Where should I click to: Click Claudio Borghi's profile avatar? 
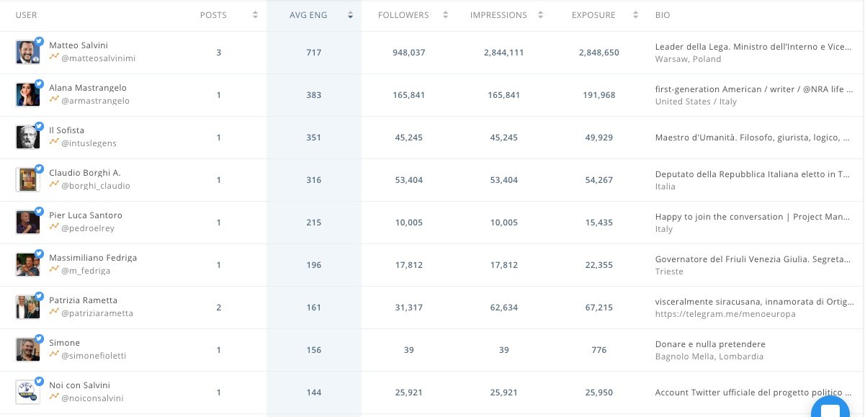(27, 180)
